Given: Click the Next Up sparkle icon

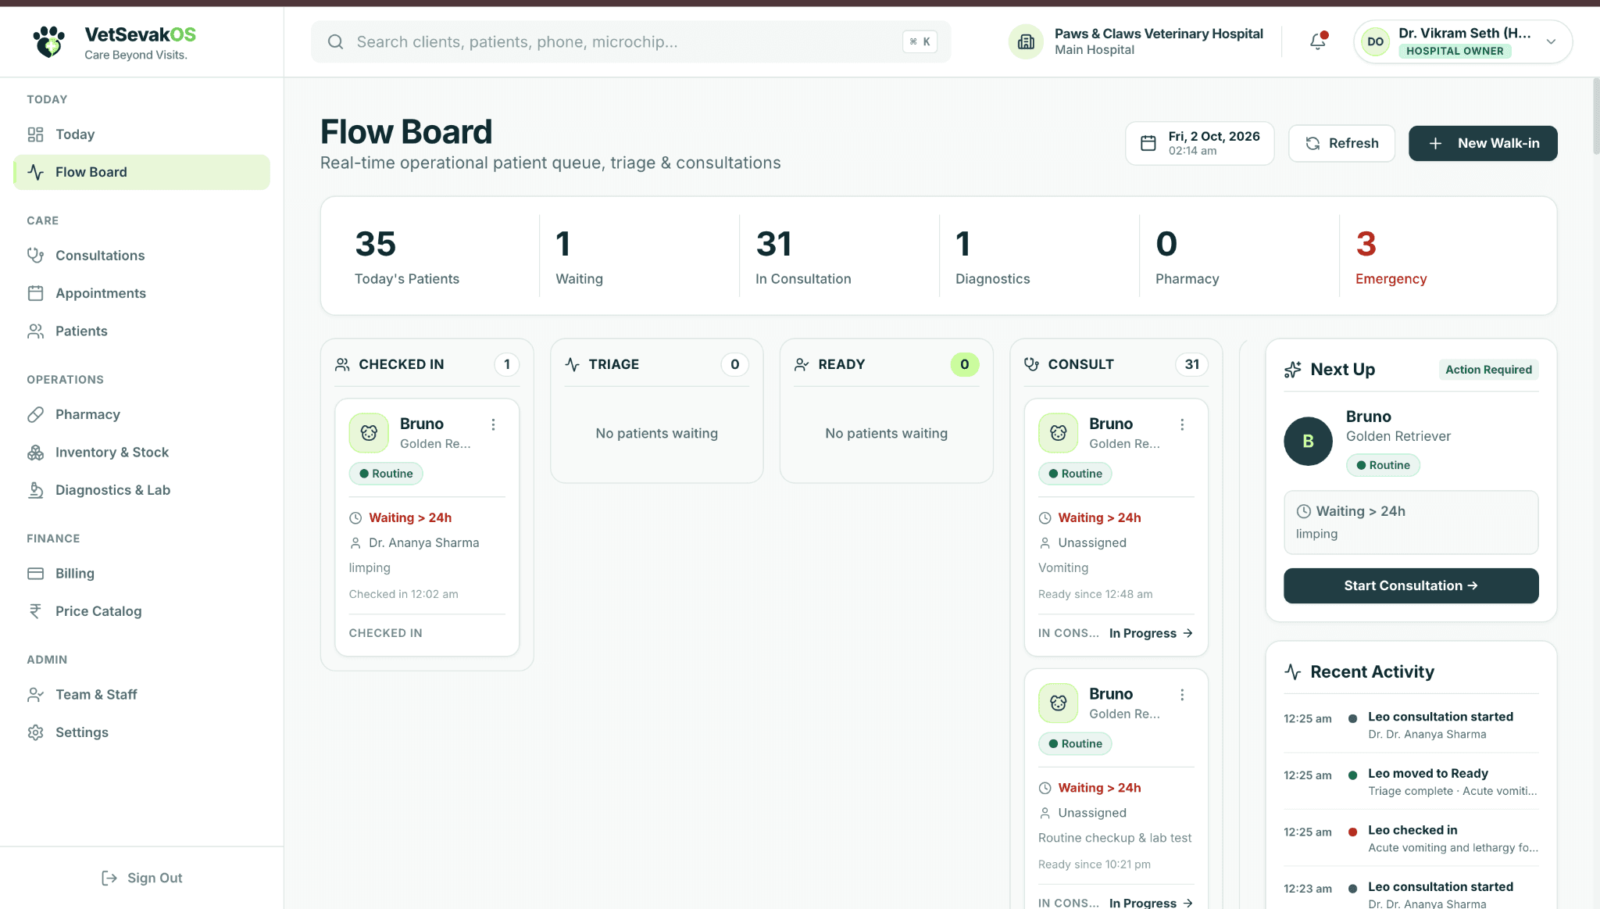Looking at the screenshot, I should (1293, 370).
